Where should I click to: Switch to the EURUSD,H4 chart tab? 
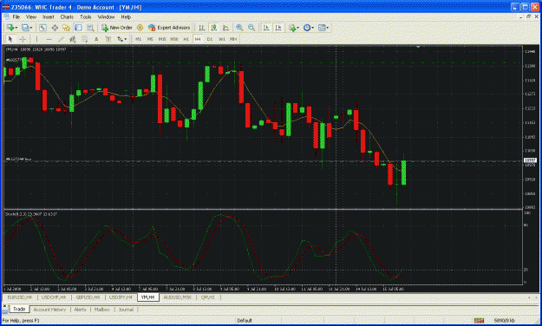click(20, 297)
